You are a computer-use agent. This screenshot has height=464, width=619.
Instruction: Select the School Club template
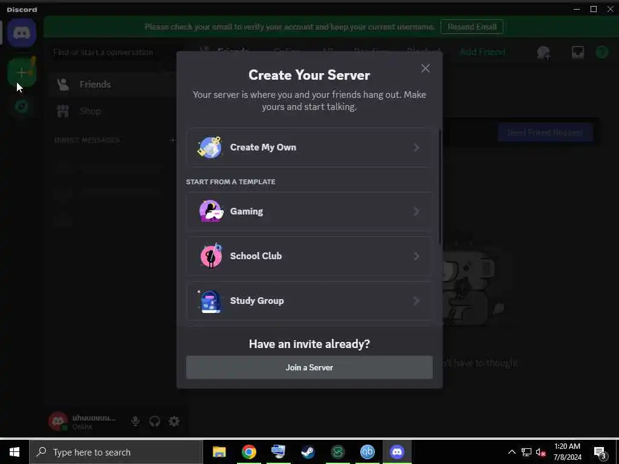point(309,256)
